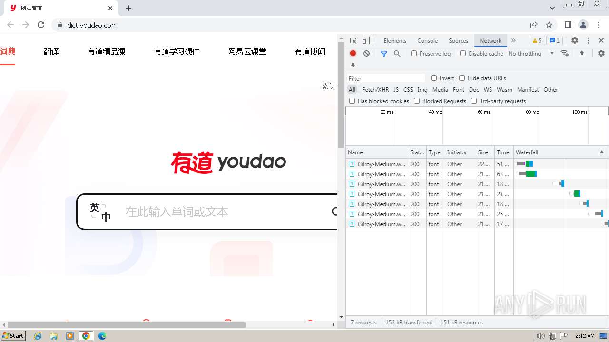Filter requests by Font type

[459, 89]
